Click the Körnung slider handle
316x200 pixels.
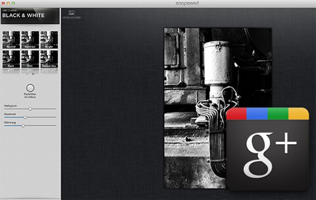[23, 126]
